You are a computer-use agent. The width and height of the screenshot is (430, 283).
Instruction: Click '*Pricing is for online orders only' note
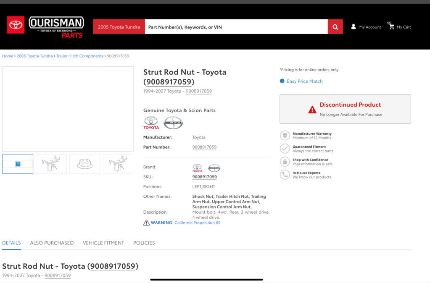(x=309, y=70)
